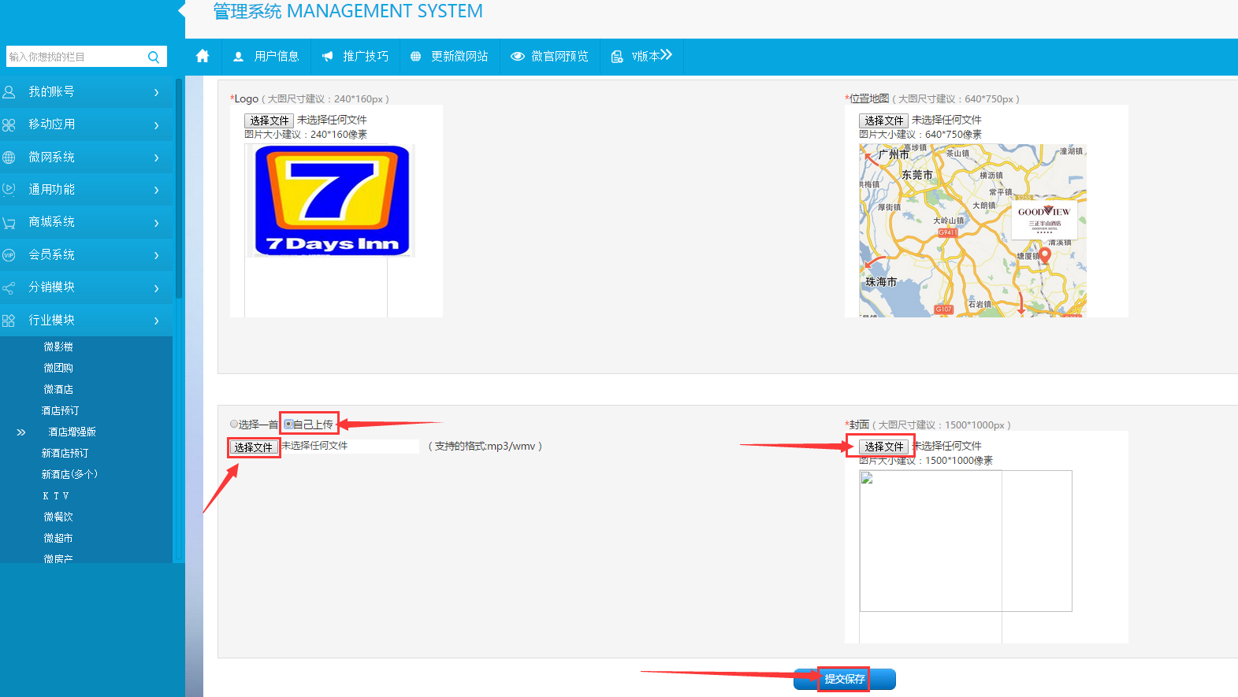Click the 会员系统 VIP icon

point(9,255)
